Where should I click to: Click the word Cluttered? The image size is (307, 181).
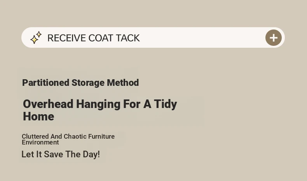click(35, 136)
